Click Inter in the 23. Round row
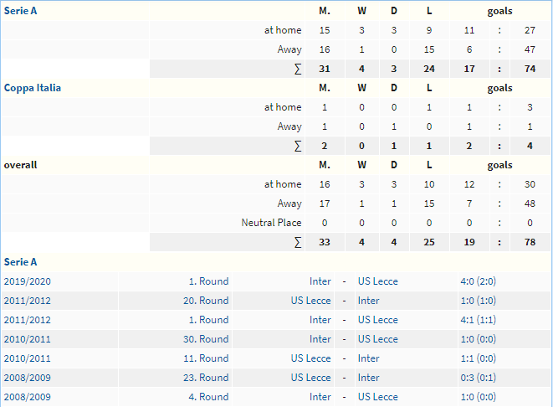The image size is (553, 407). click(x=368, y=378)
